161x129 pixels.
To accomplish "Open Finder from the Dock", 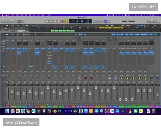I will click(x=7, y=111).
